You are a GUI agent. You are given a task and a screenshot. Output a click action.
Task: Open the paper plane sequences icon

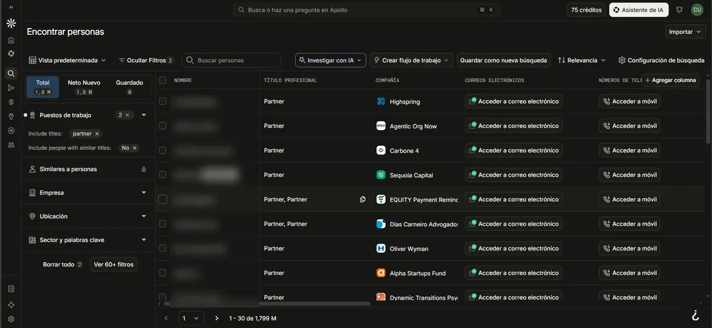pos(11,88)
